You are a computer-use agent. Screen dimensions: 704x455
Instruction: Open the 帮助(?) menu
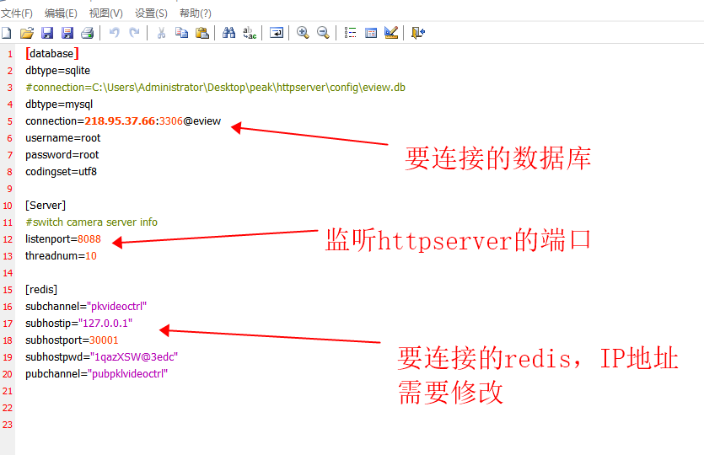[196, 13]
